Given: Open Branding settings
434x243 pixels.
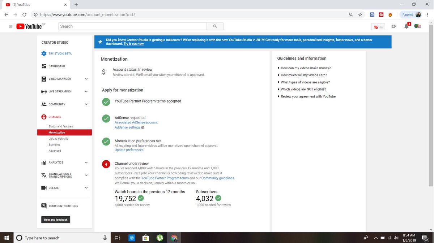Looking at the screenshot, I should pyautogui.click(x=54, y=145).
